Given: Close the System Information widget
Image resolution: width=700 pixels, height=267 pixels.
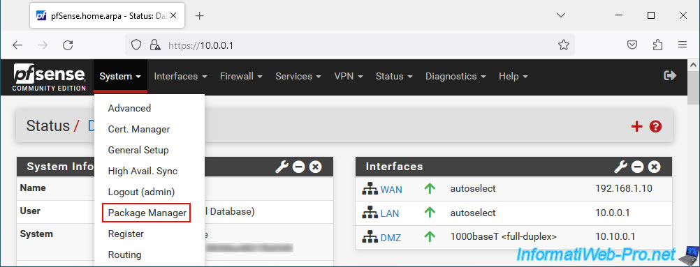Looking at the screenshot, I should tap(315, 167).
